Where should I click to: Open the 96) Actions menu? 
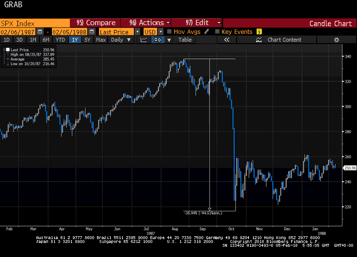coord(146,23)
